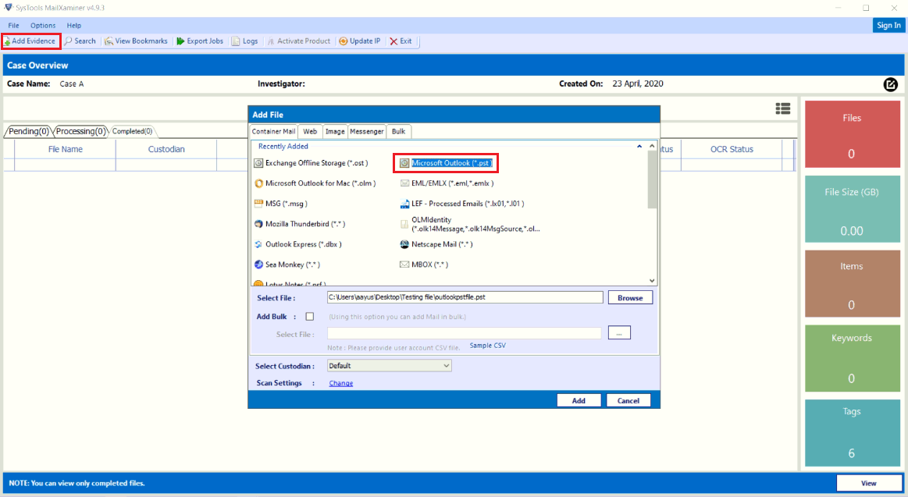Collapse the Recently Added section
Image resolution: width=908 pixels, height=497 pixels.
(639, 147)
